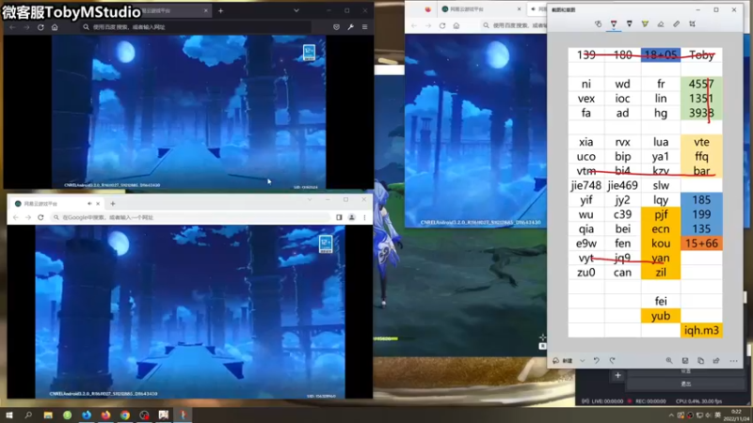Close the tab in bottom-left Chrome window
The image size is (753, 423).
(x=98, y=204)
